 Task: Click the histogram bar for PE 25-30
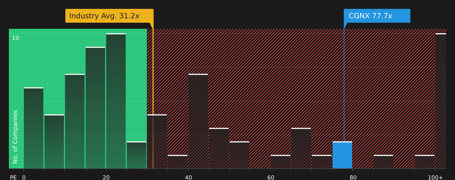click(x=136, y=155)
